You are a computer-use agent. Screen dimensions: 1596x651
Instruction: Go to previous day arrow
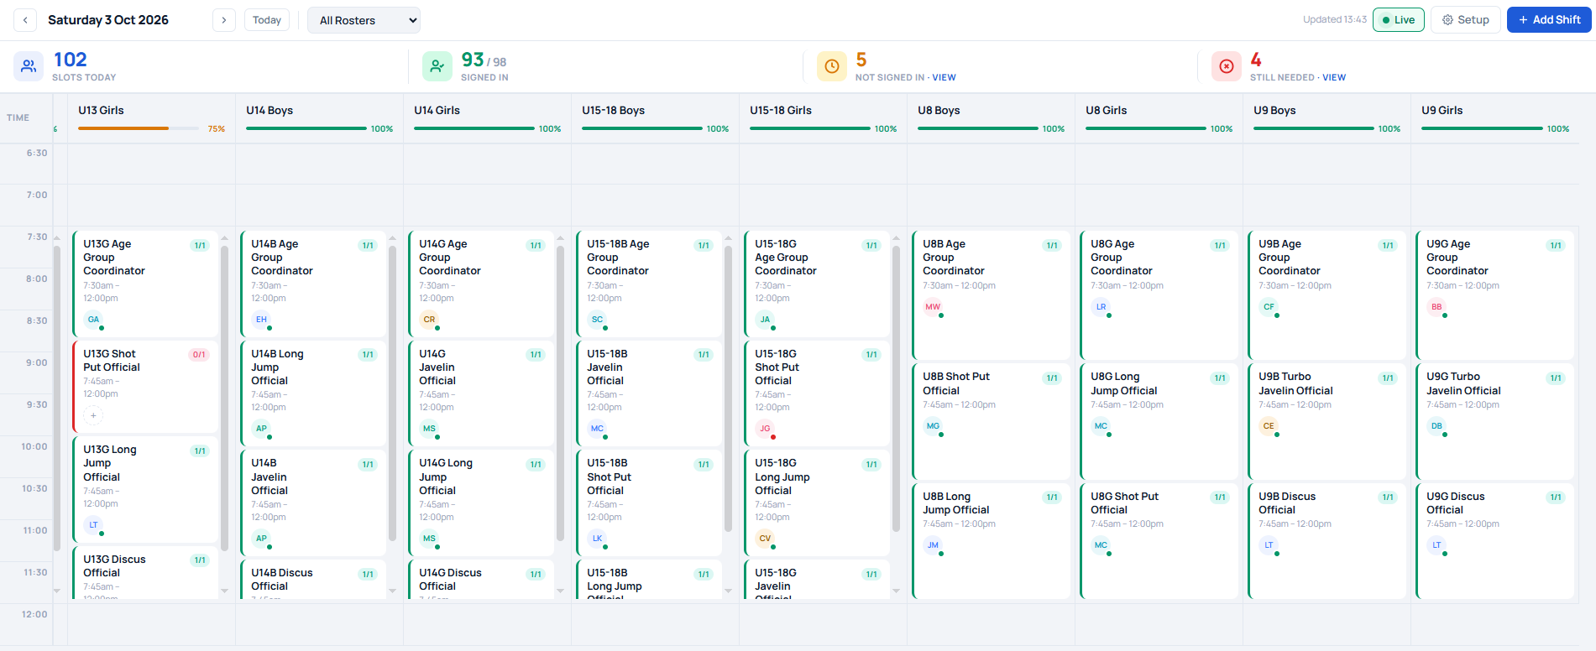tap(25, 20)
